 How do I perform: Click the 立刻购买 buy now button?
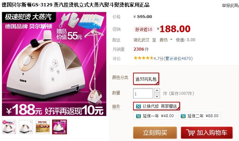click(x=155, y=133)
